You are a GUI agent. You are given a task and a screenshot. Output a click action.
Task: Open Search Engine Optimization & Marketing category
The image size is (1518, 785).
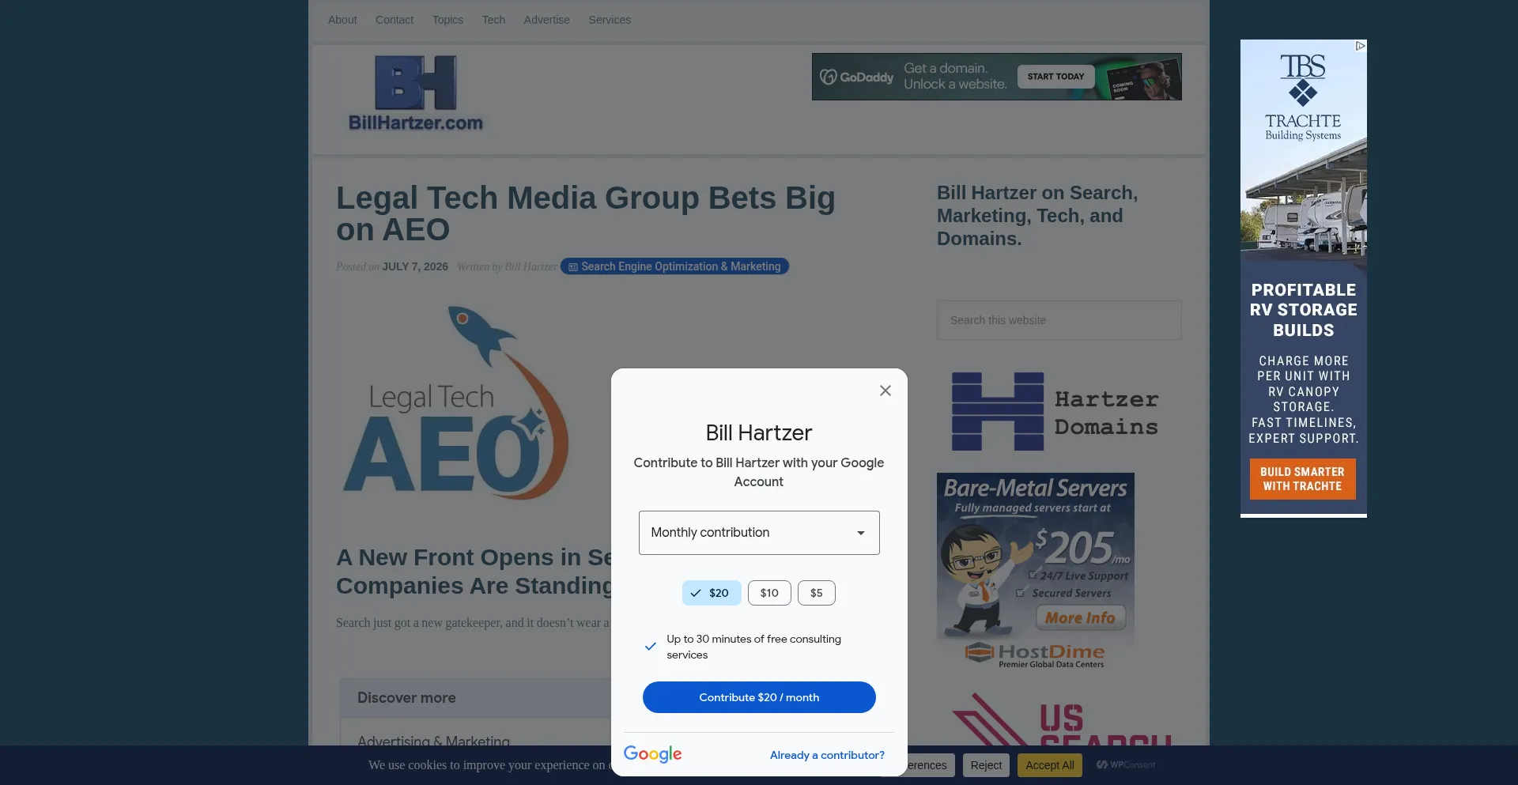click(674, 266)
